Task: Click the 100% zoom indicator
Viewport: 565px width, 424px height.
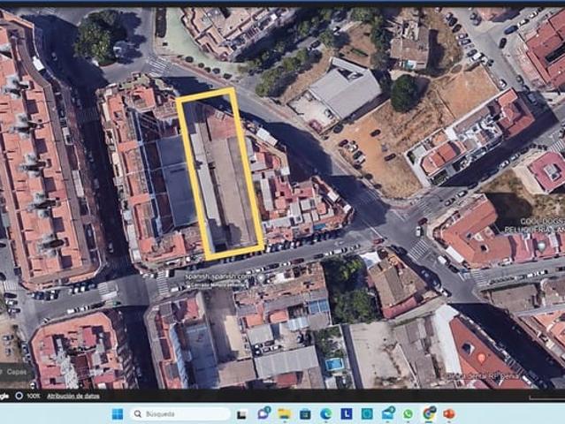Action: click(34, 396)
